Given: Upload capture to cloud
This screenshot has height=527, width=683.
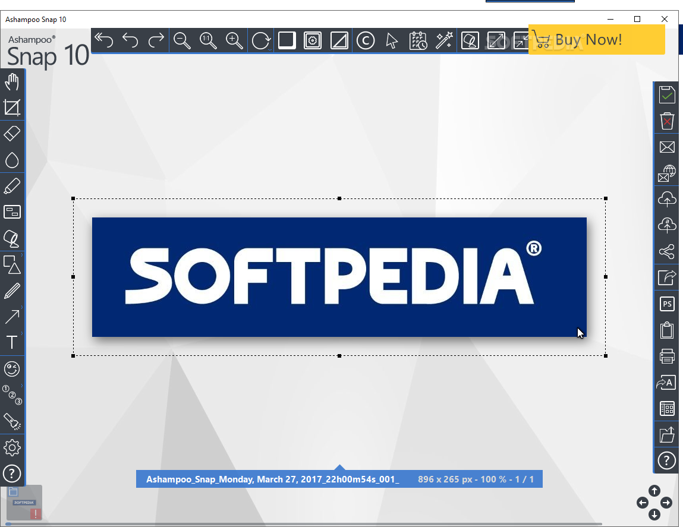Looking at the screenshot, I should [x=667, y=199].
